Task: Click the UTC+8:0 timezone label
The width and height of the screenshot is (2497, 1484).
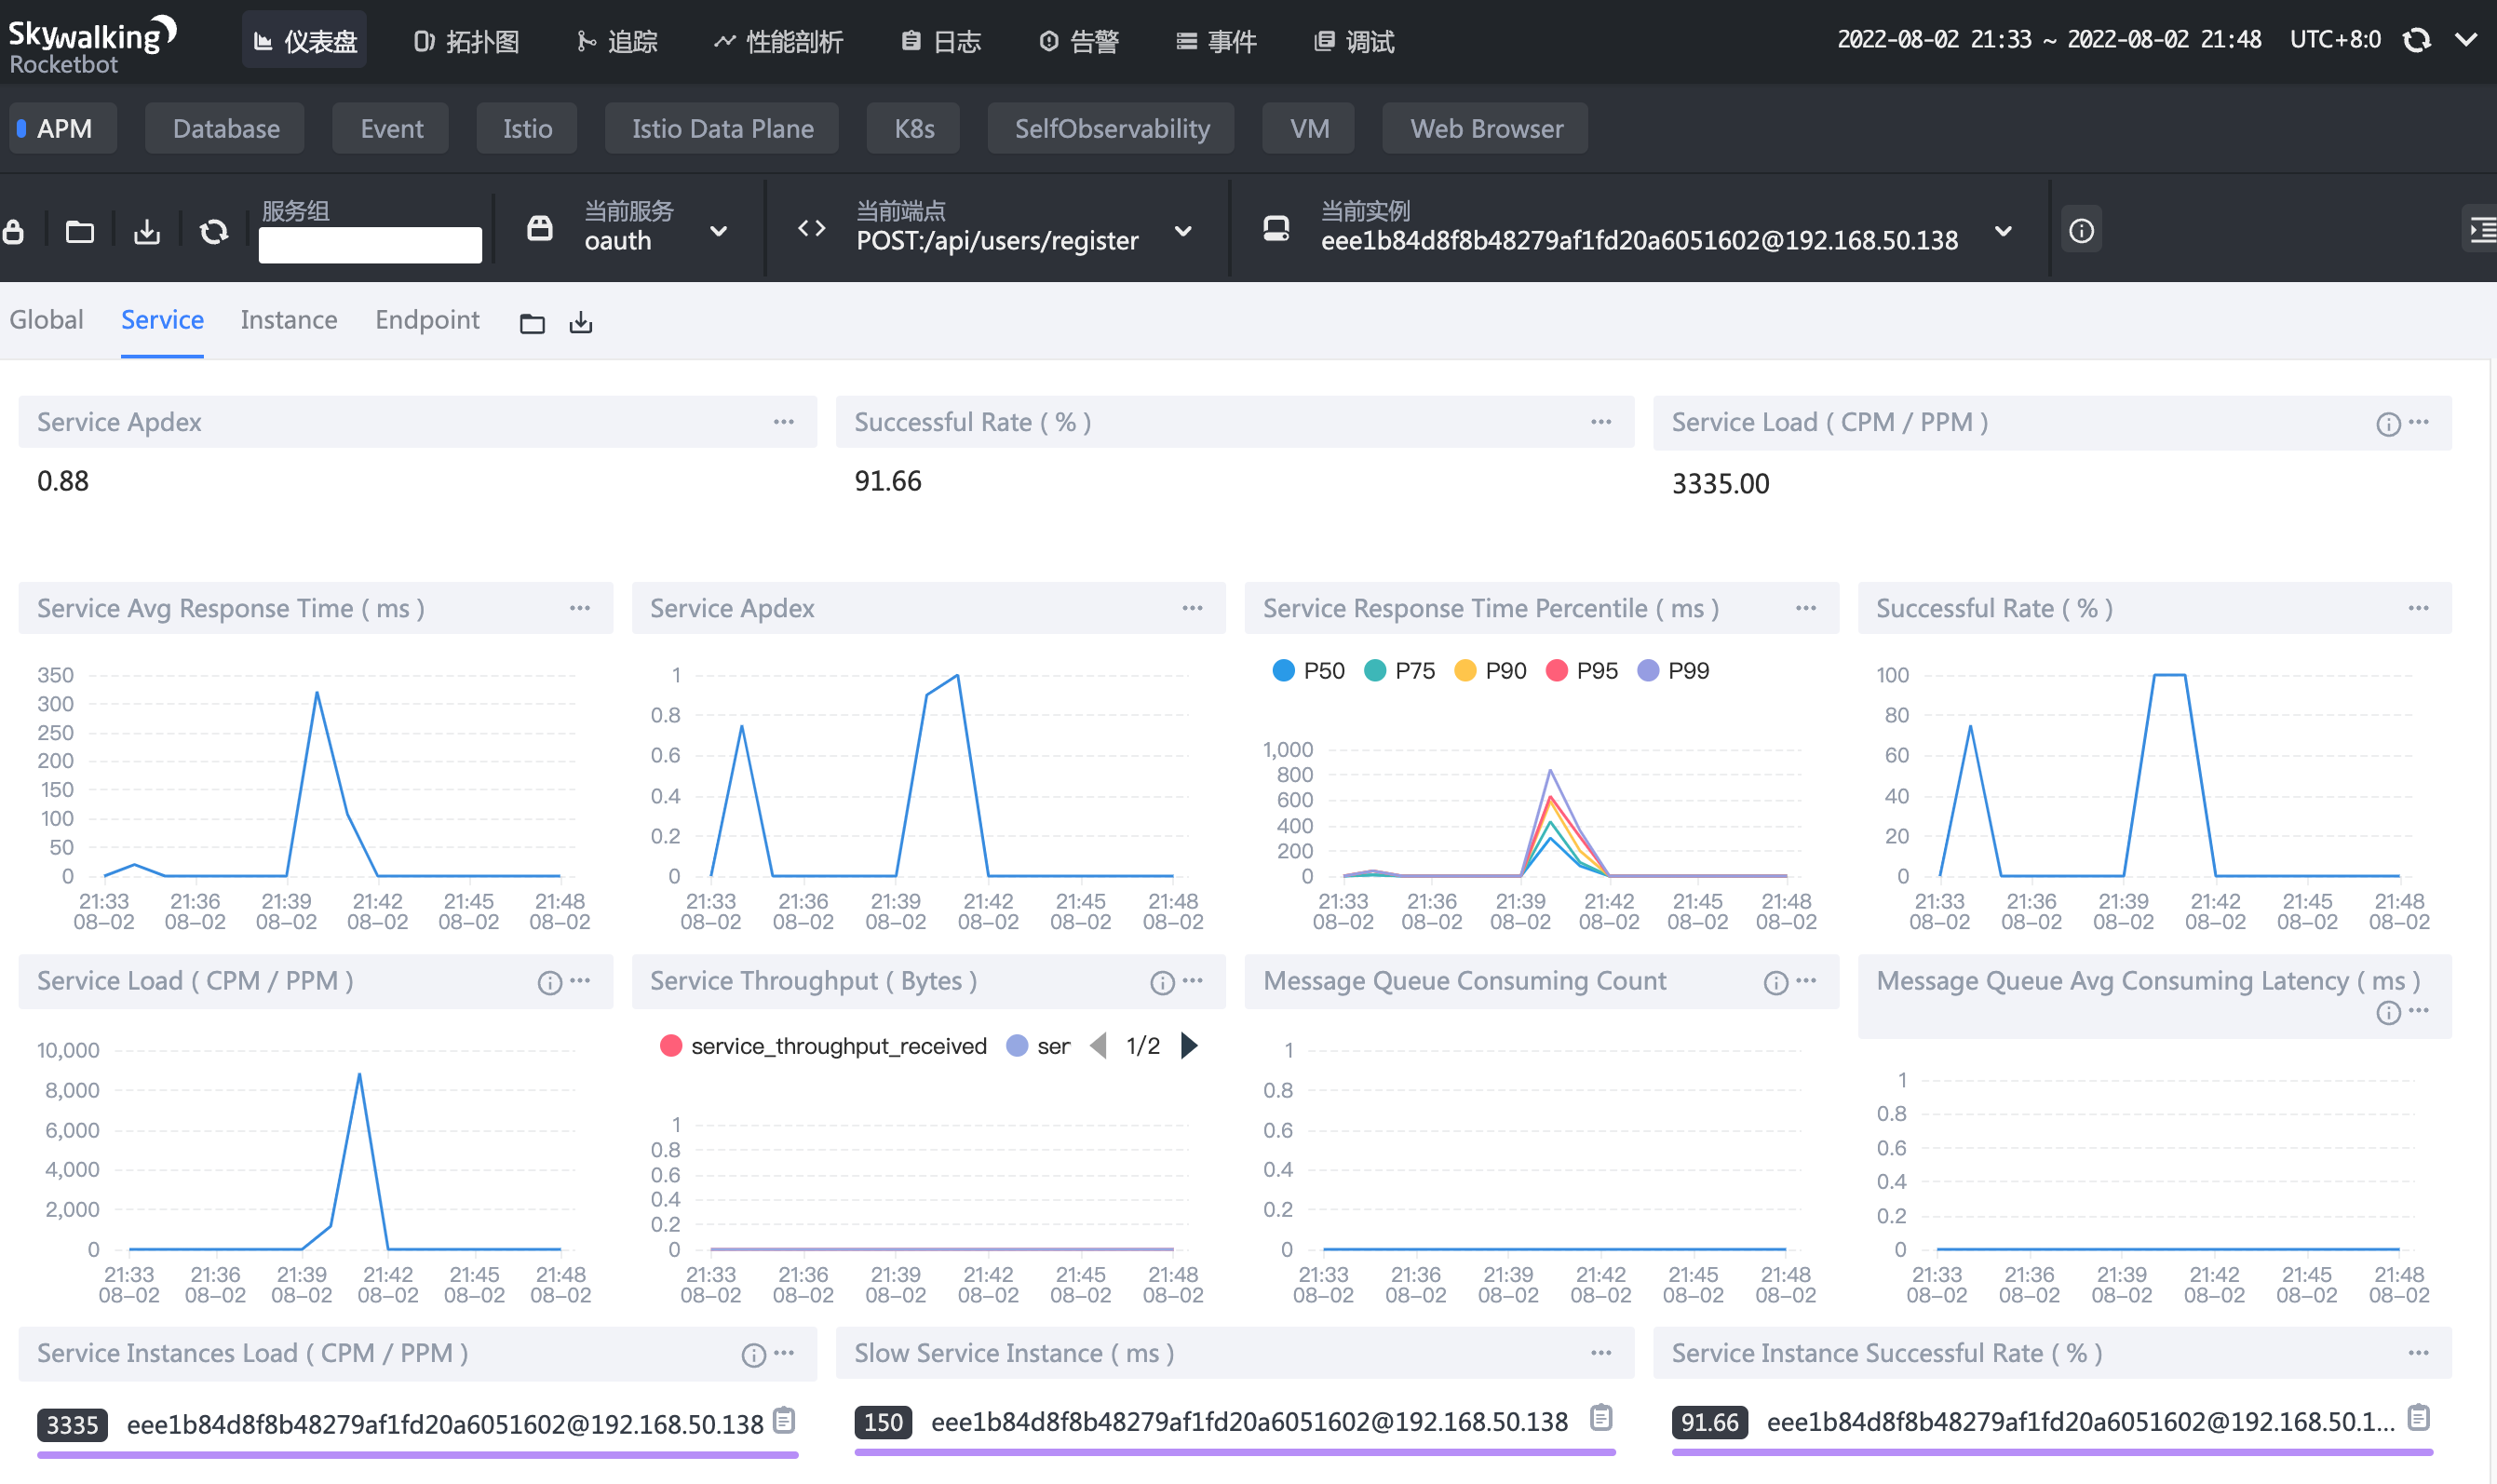Action: pyautogui.click(x=2336, y=40)
